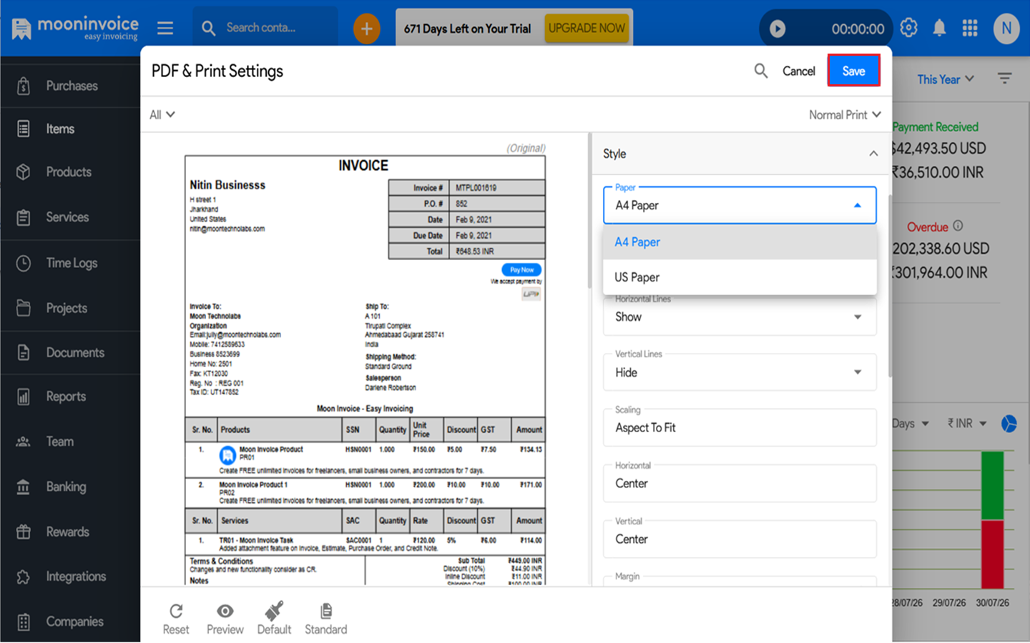
Task: Start the timer play button
Action: tap(778, 29)
